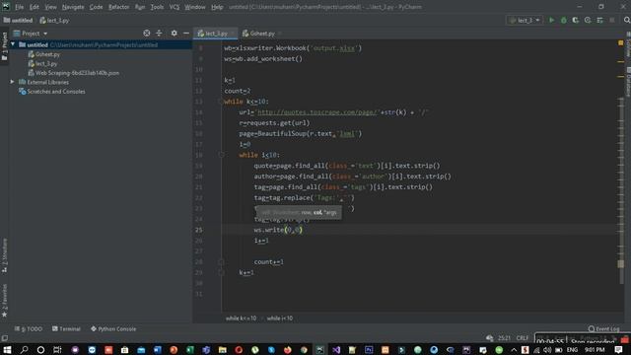The image size is (631, 355).
Task: Select the Web Scraping json file
Action: pos(74,73)
